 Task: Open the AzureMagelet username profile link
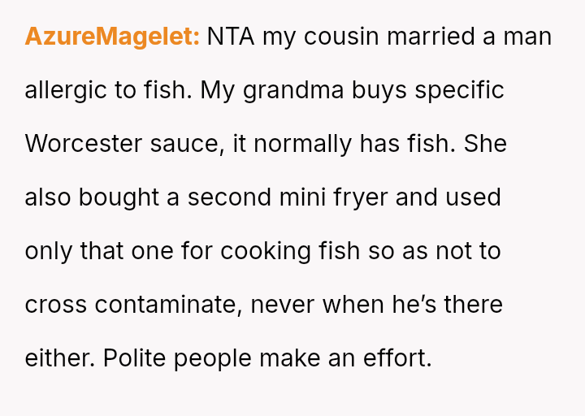click(x=112, y=37)
